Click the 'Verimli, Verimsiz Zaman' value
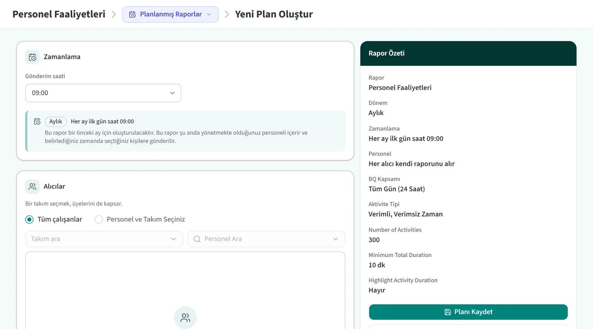Screen dimensions: 593x329 tap(405, 214)
